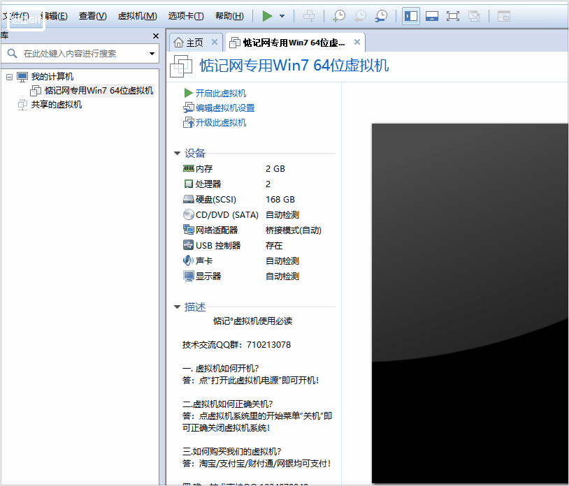Click the Unity mode toolbar icon
This screenshot has width=569, height=486.
pyautogui.click(x=474, y=16)
